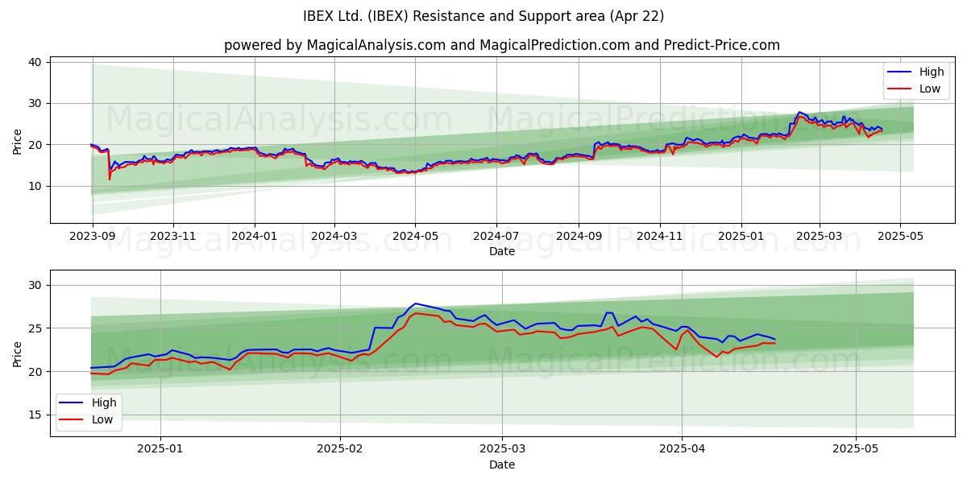Click the '2023-09' x-axis label
The width and height of the screenshot is (967, 483).
pos(93,237)
